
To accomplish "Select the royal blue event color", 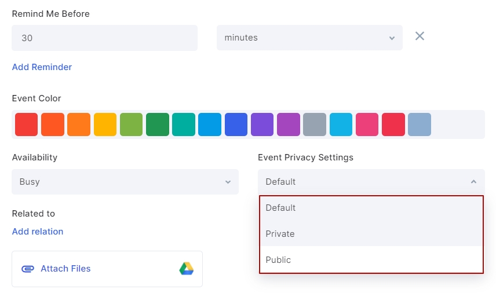I will click(236, 124).
